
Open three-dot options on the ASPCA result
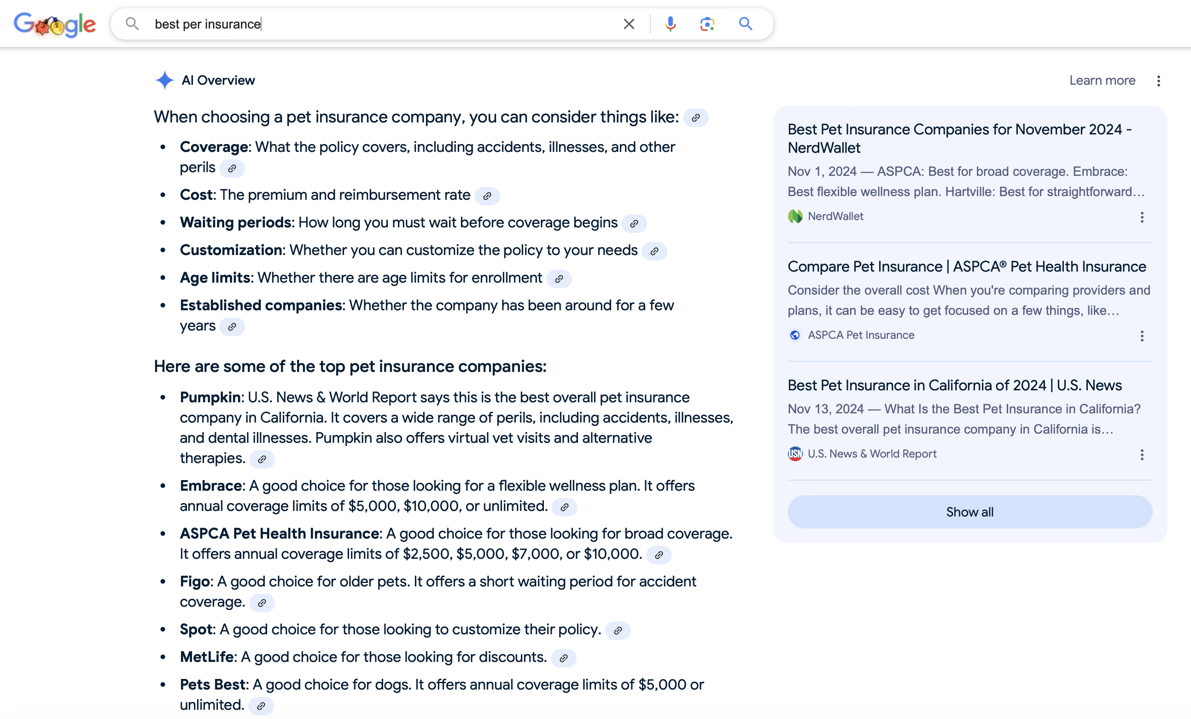click(1142, 336)
